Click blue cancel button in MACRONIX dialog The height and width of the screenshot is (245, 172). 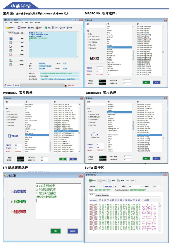pos(156,82)
